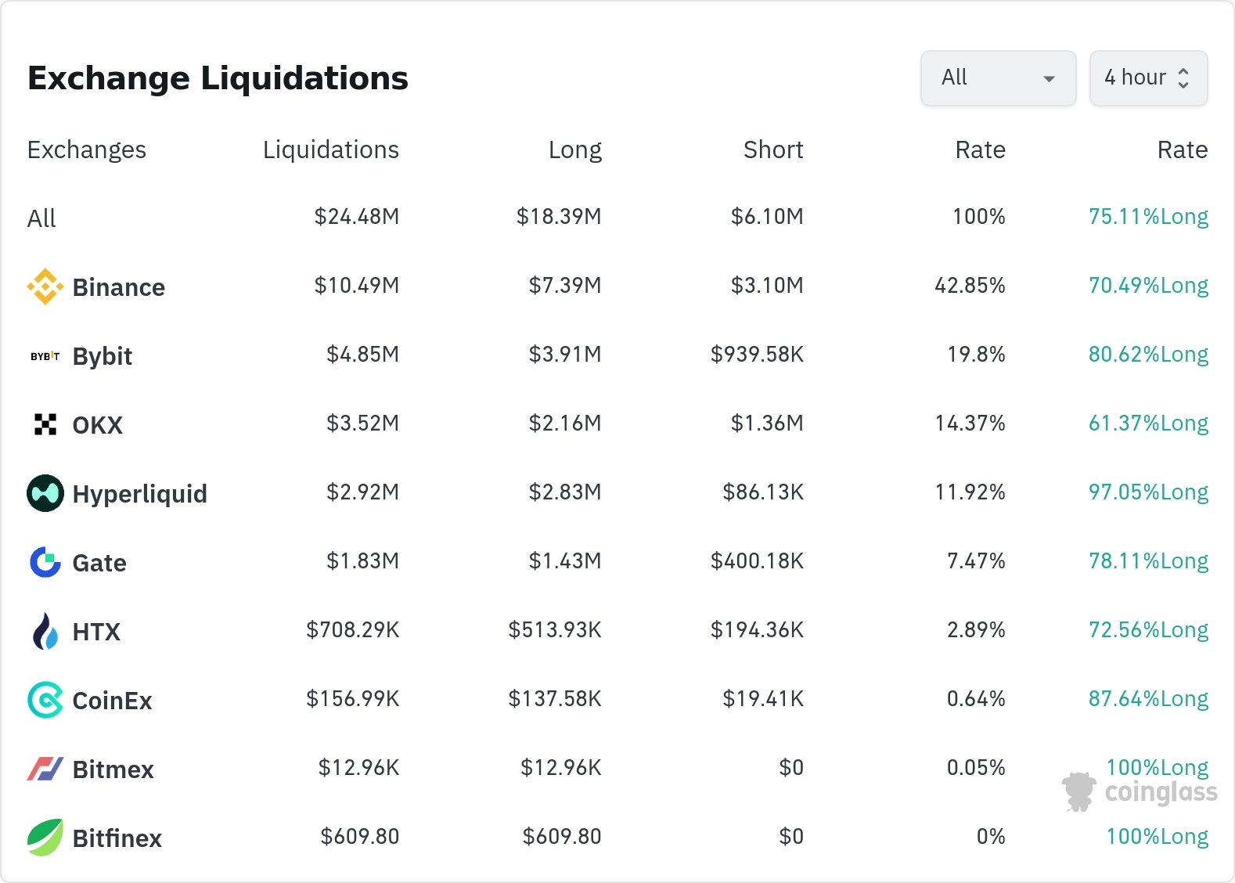This screenshot has height=883, width=1235.
Task: Open the All coins dropdown
Action: point(997,78)
